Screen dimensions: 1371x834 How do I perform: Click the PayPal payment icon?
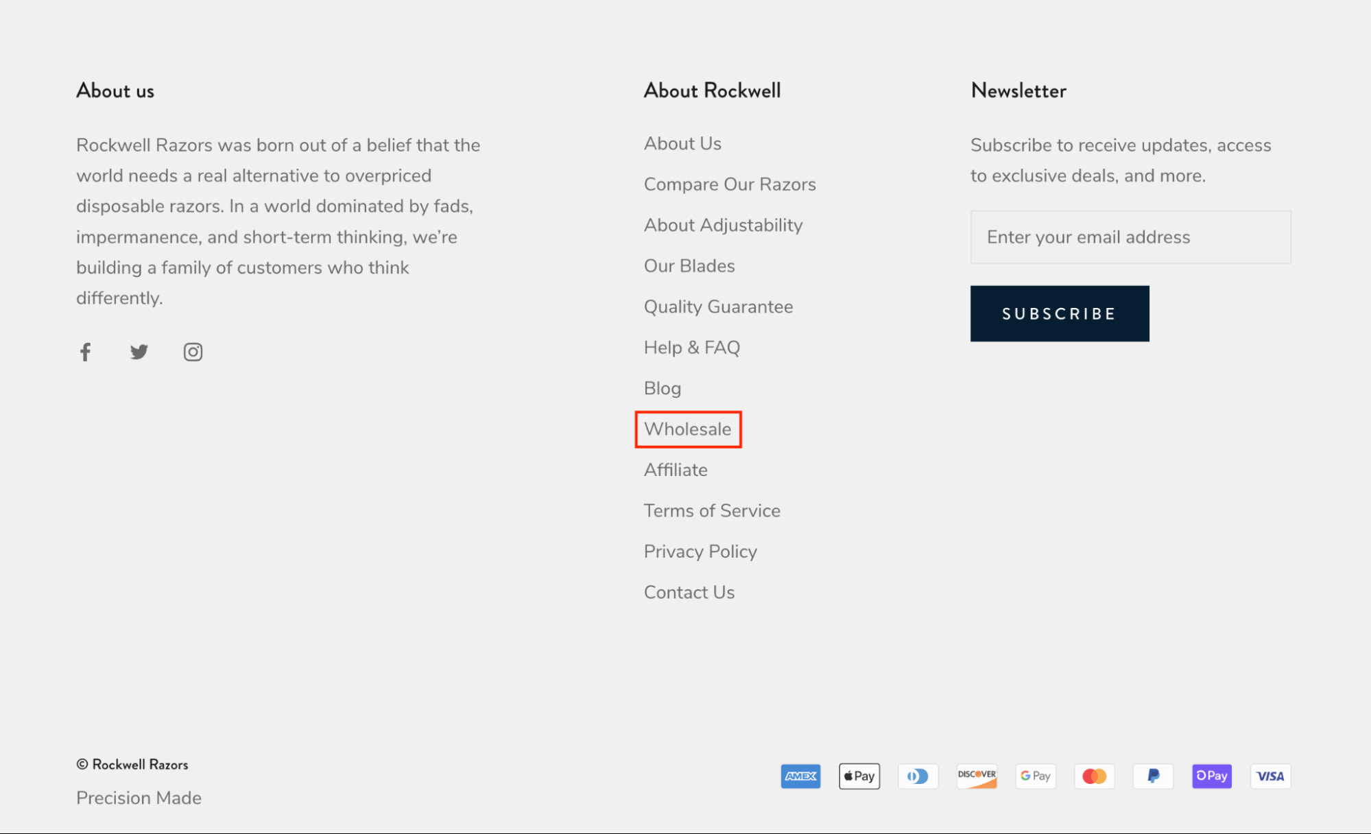click(1153, 776)
